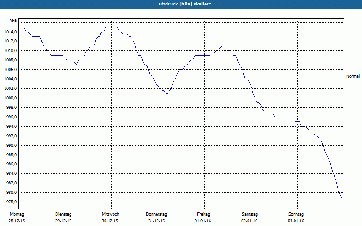Screen dimensions: 362x226
Task: Click the 'Mittwoch' day label
Action: click(x=110, y=214)
